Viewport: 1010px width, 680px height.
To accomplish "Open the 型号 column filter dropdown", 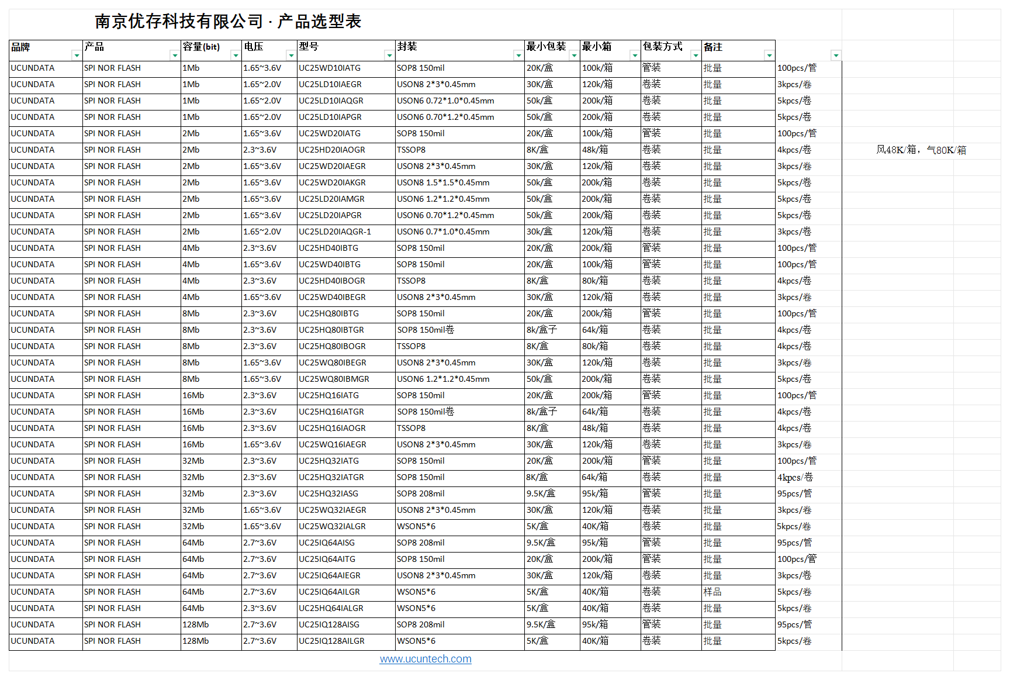I will tap(389, 56).
